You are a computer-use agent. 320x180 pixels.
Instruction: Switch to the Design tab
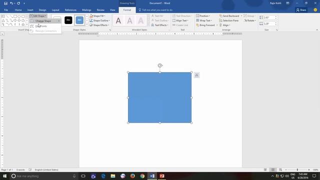[x=42, y=10]
